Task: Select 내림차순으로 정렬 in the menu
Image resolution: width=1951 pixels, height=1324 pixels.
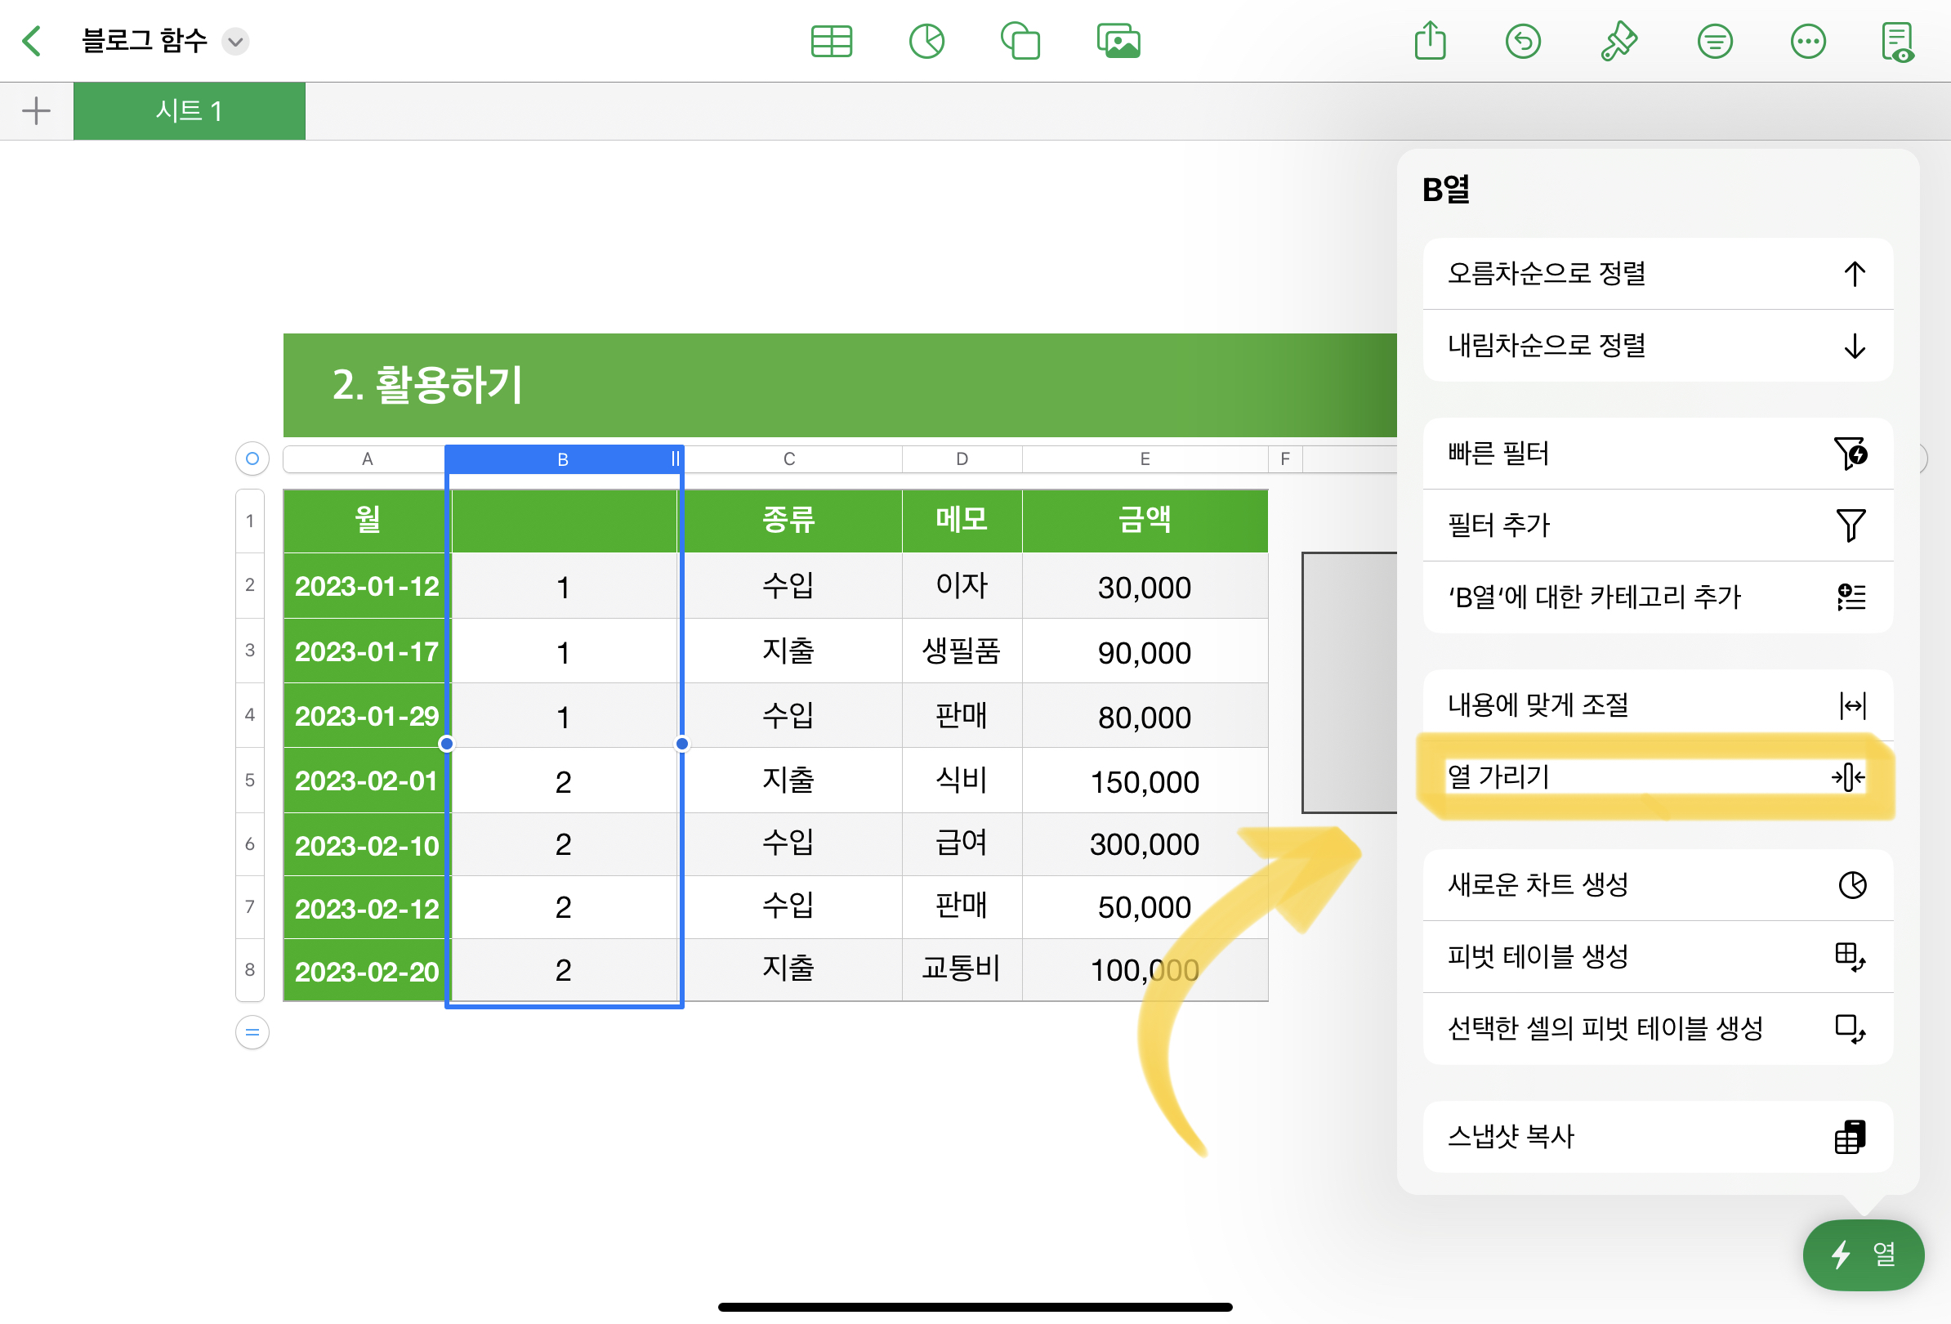Action: [1658, 346]
